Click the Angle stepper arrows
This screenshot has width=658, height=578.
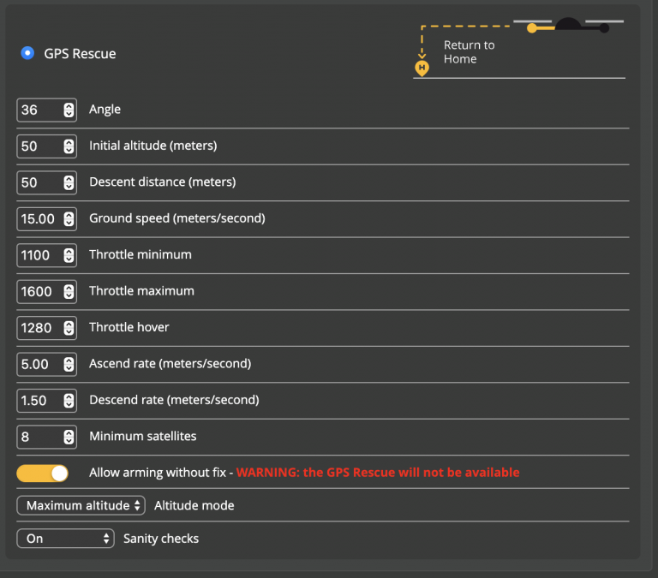point(69,110)
